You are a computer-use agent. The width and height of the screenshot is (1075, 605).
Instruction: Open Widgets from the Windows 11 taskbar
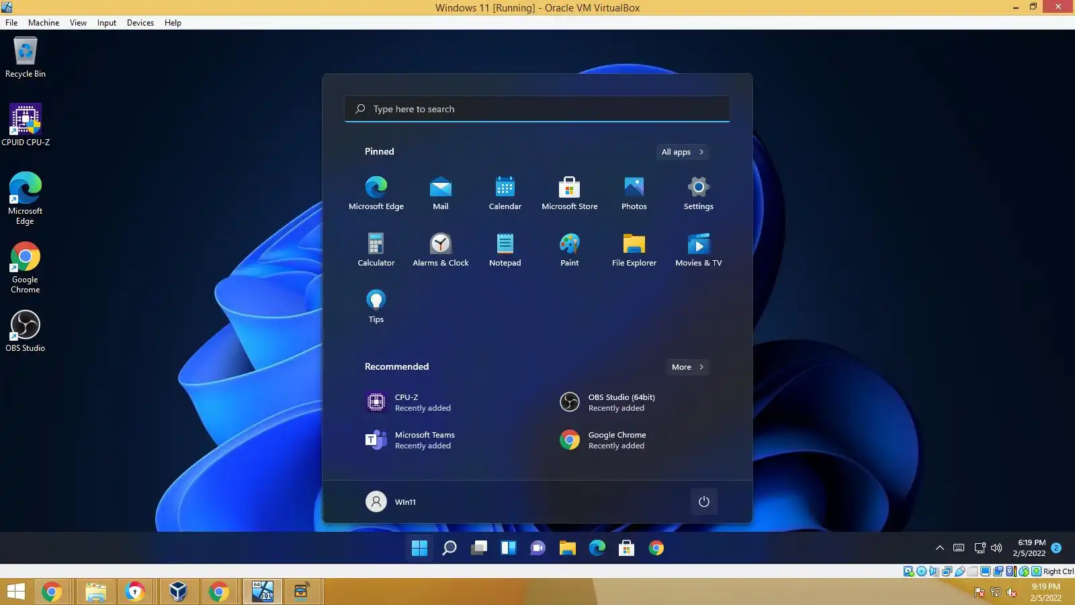coord(509,548)
